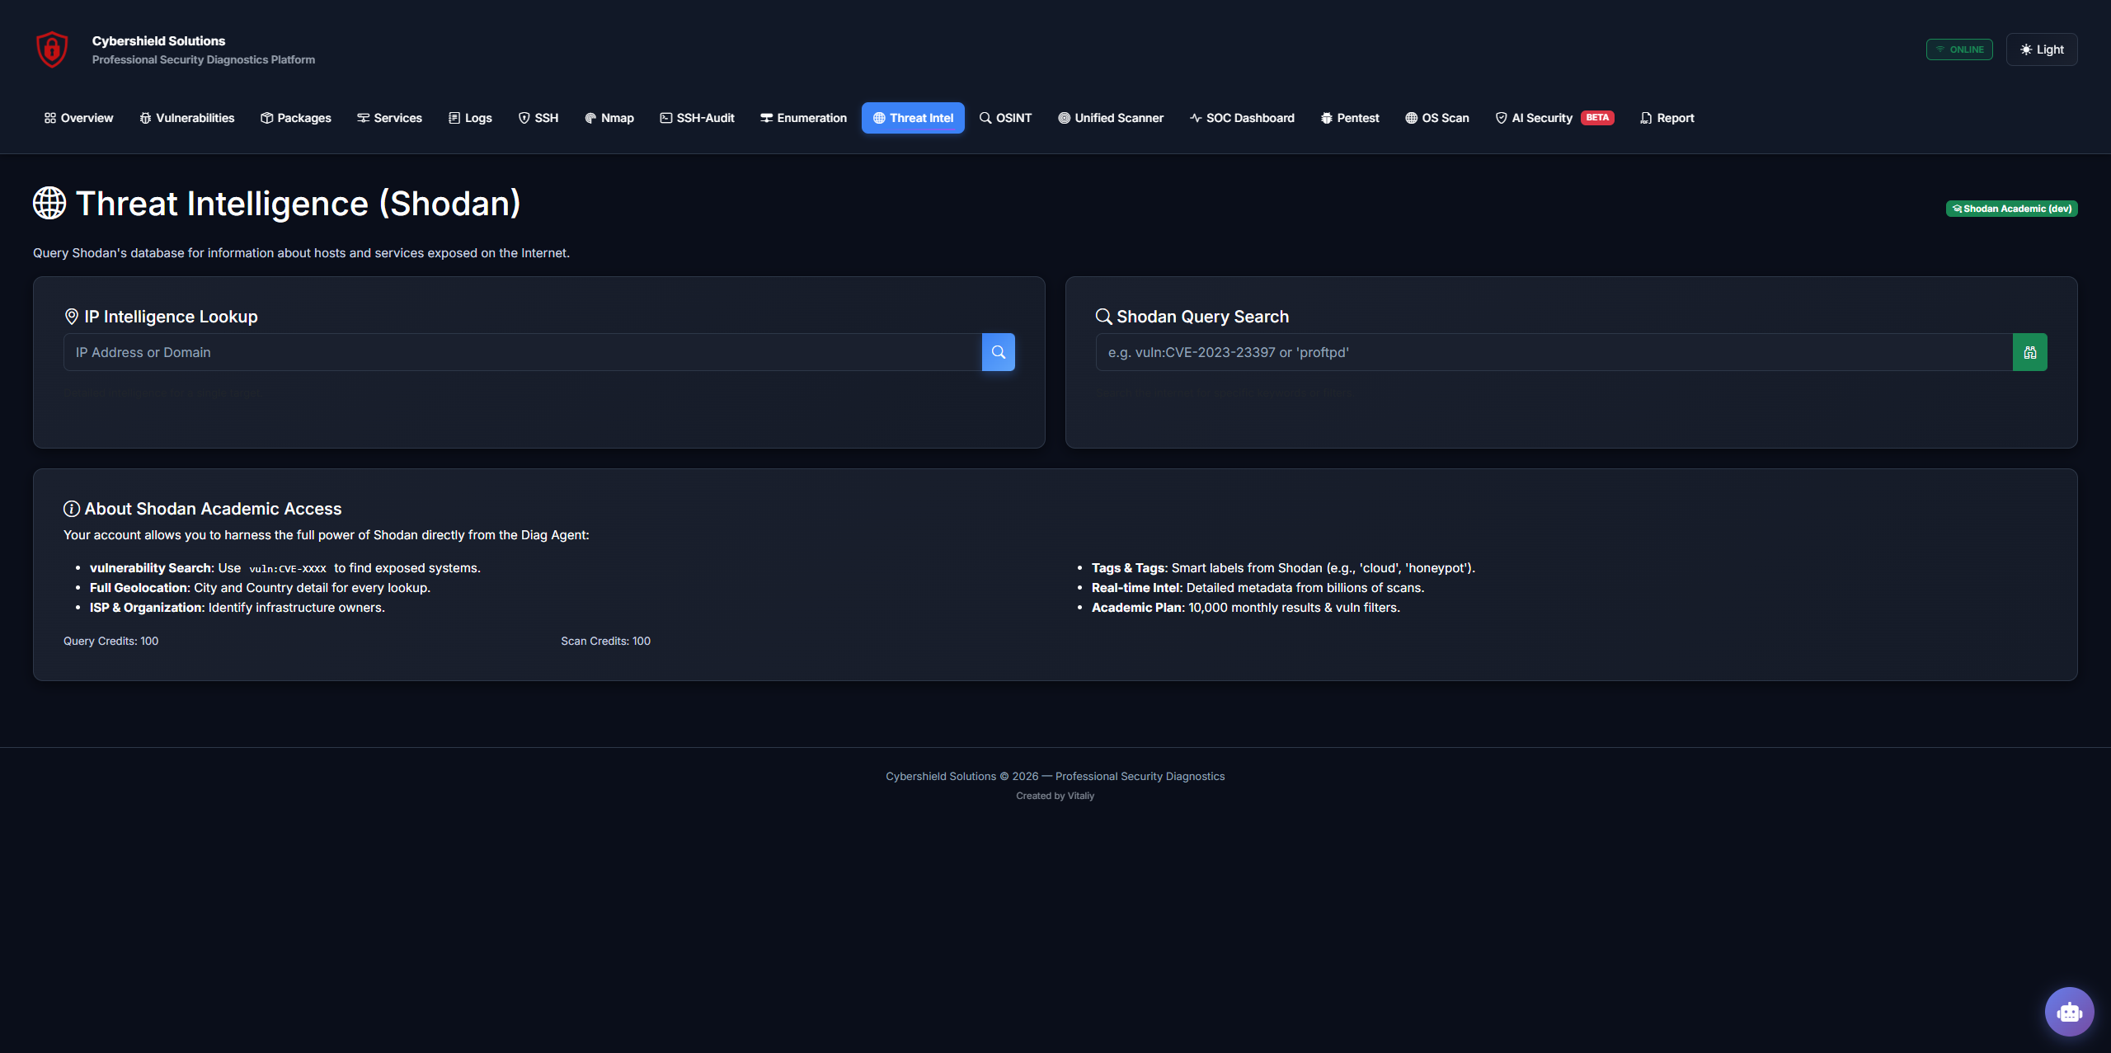This screenshot has height=1053, width=2111.
Task: Click the bug icon on the Vulnerabilities nav item
Action: (x=144, y=118)
